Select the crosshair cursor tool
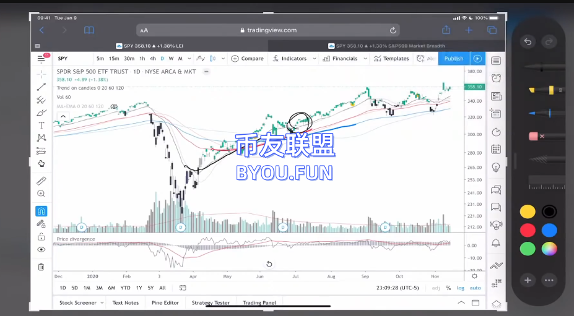This screenshot has width=574, height=316. tap(41, 74)
